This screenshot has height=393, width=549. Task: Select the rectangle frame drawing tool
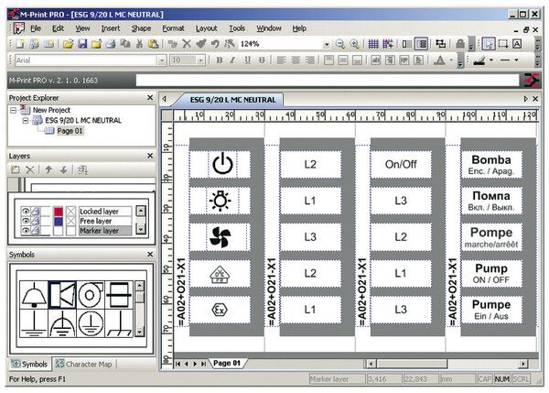point(503,44)
